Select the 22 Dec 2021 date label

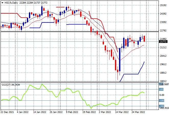tap(7, 112)
